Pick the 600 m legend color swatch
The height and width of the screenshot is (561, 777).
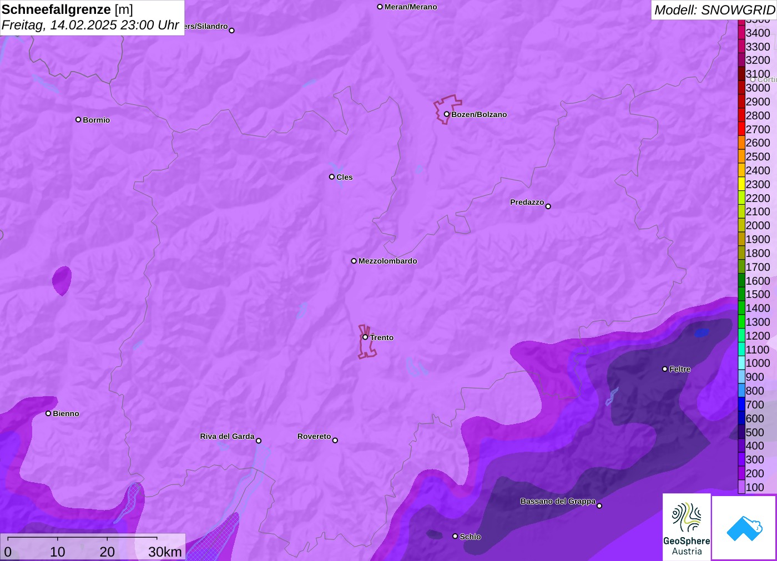pos(741,418)
